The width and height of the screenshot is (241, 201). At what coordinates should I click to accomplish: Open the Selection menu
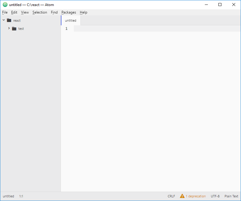pyautogui.click(x=40, y=12)
